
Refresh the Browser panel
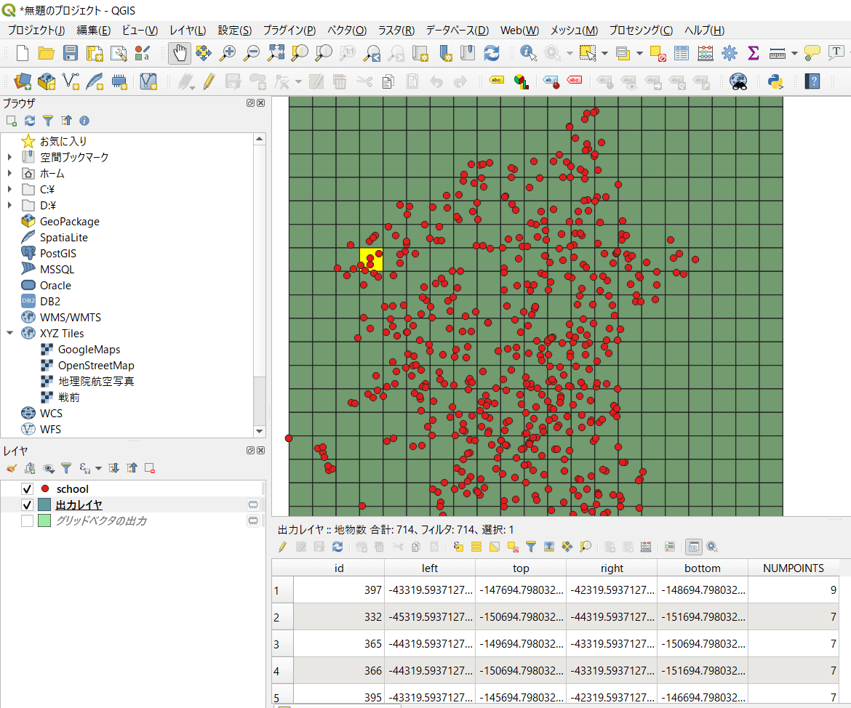(x=30, y=121)
